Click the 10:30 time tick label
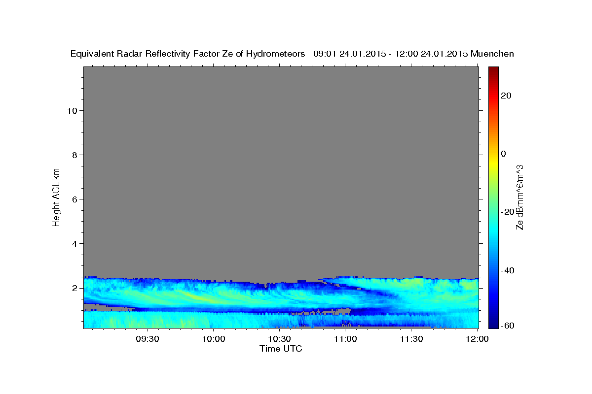Viewport: 592px width, 394px height. (x=279, y=339)
